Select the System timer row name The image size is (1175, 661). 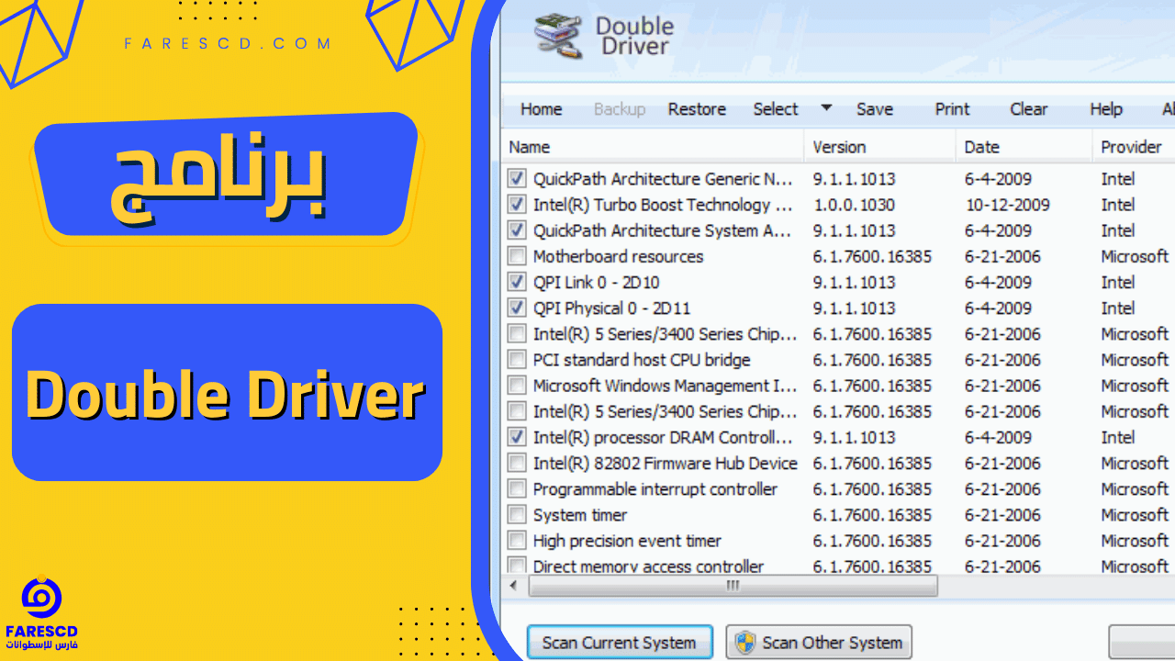[x=580, y=515]
